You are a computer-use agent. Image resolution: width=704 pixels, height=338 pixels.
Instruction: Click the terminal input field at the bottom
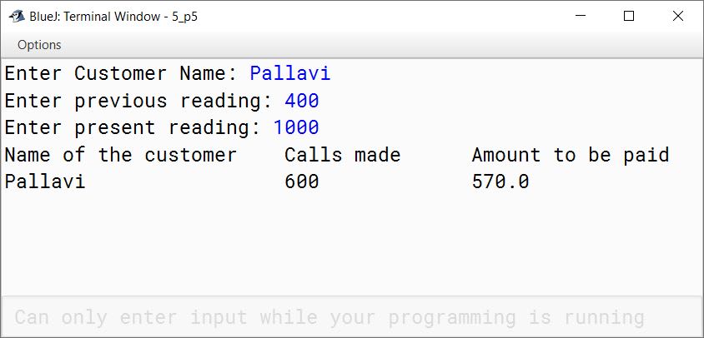tap(351, 317)
